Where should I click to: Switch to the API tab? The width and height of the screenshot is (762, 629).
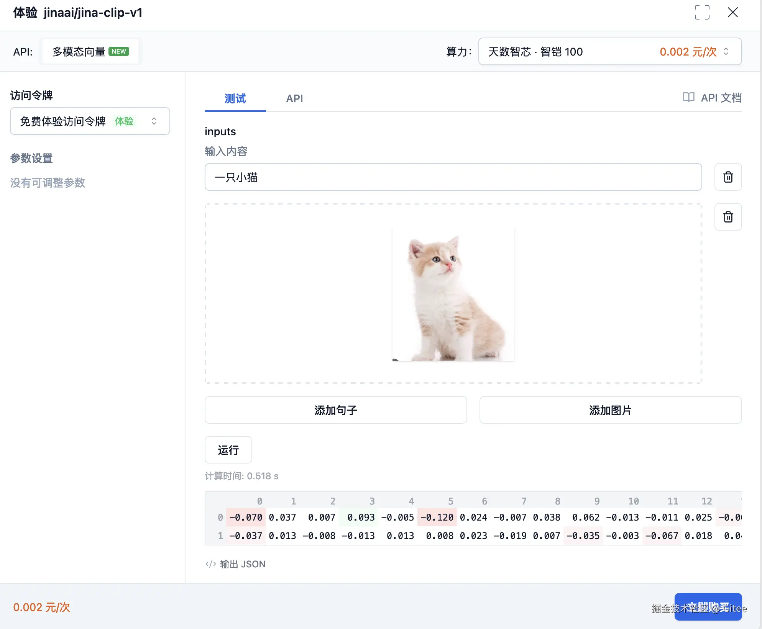[x=294, y=98]
